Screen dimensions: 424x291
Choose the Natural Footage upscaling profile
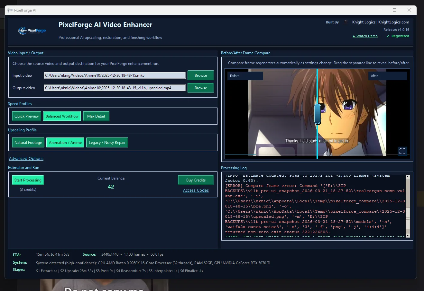(x=28, y=143)
